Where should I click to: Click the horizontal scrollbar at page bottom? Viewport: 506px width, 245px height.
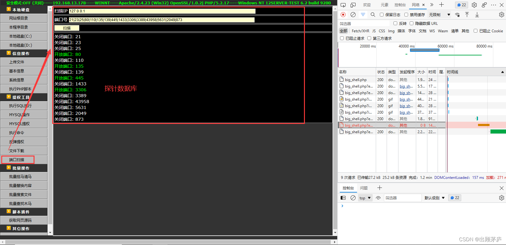coord(168,242)
